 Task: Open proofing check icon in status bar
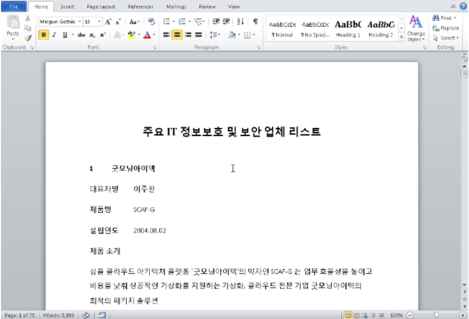(86, 315)
